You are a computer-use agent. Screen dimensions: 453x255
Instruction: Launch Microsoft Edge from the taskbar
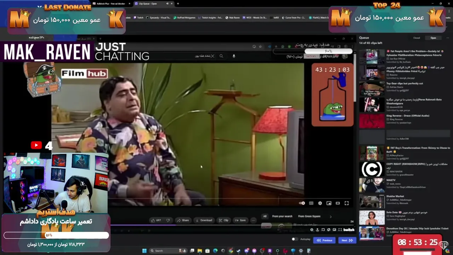pos(215,251)
